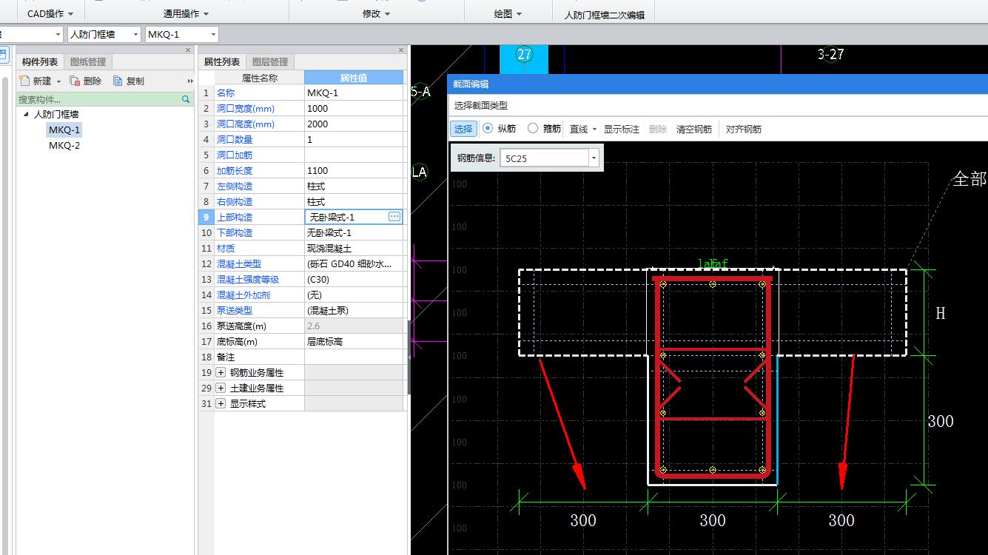Viewport: 988px width, 555px height.
Task: Click the 底标高 value 层底标高
Action: [354, 341]
